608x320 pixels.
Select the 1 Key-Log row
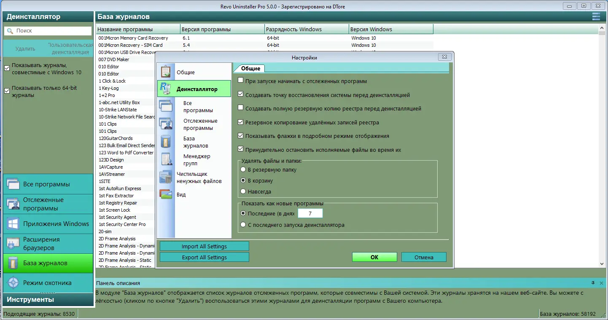(x=126, y=88)
